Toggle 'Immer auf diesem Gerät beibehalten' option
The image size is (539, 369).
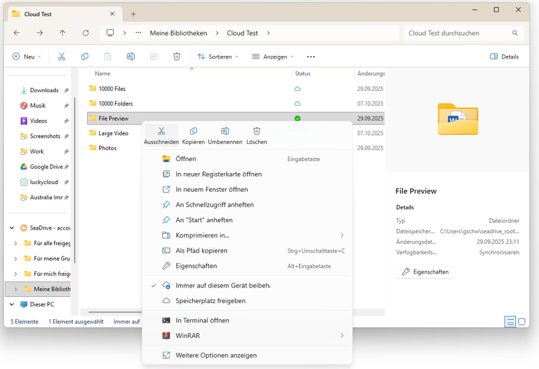pyautogui.click(x=222, y=286)
